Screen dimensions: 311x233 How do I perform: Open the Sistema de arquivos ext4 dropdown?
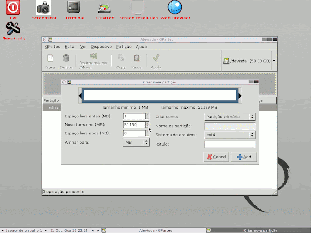(230, 135)
